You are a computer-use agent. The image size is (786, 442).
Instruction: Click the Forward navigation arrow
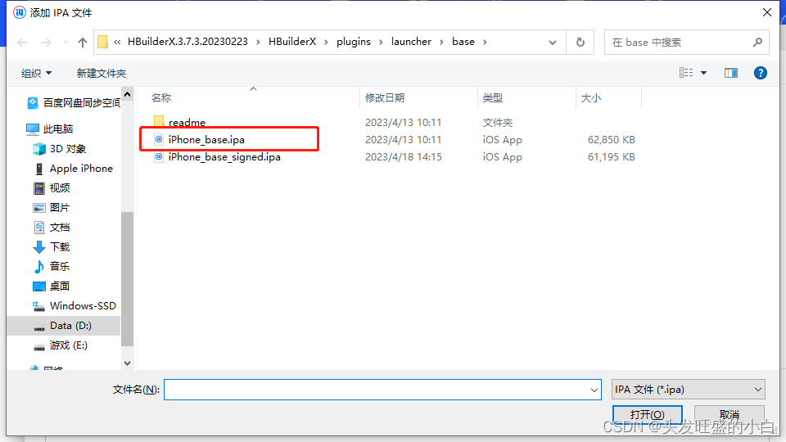pyautogui.click(x=46, y=43)
